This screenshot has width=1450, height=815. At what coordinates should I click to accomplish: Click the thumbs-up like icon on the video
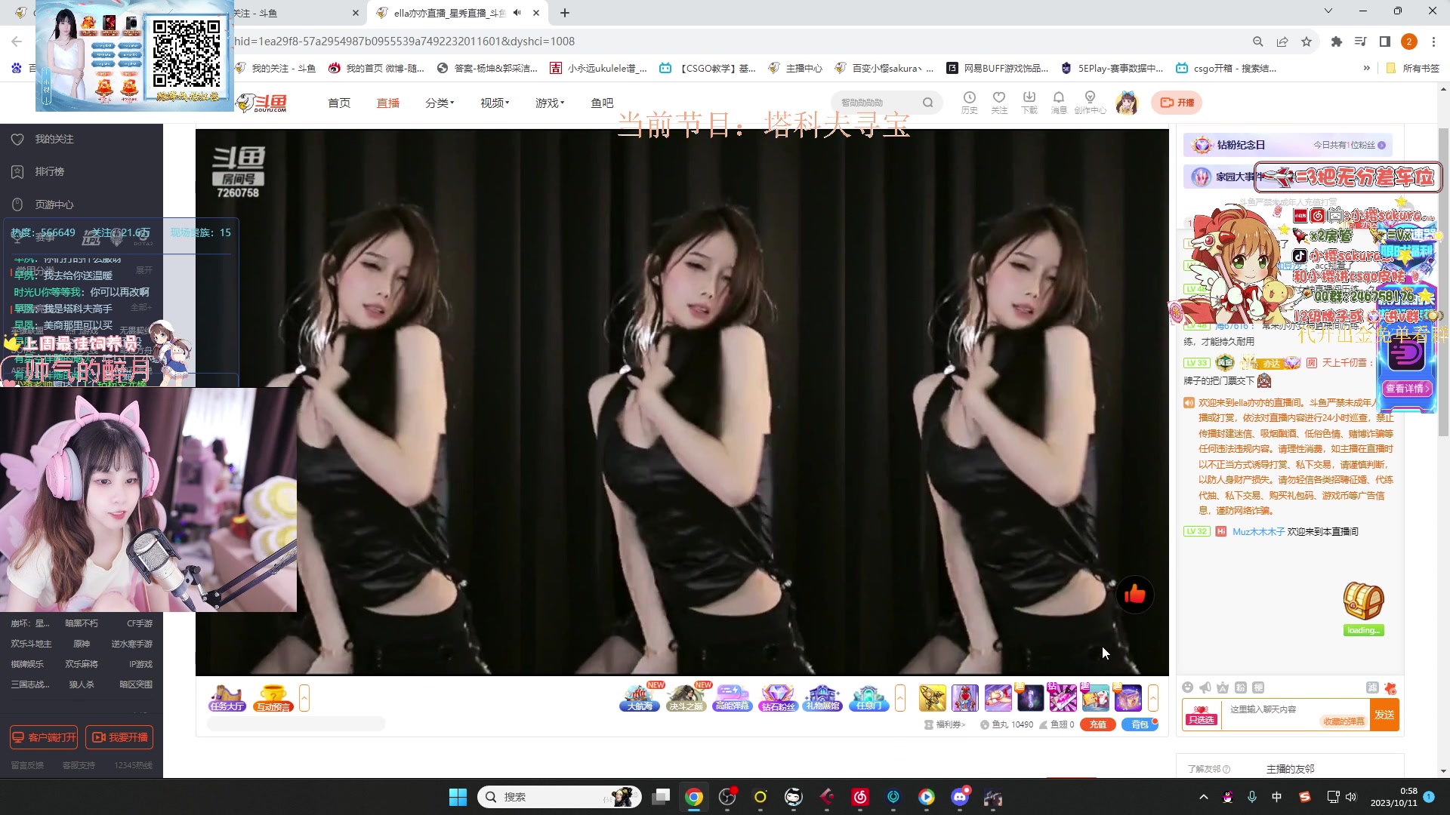point(1135,595)
